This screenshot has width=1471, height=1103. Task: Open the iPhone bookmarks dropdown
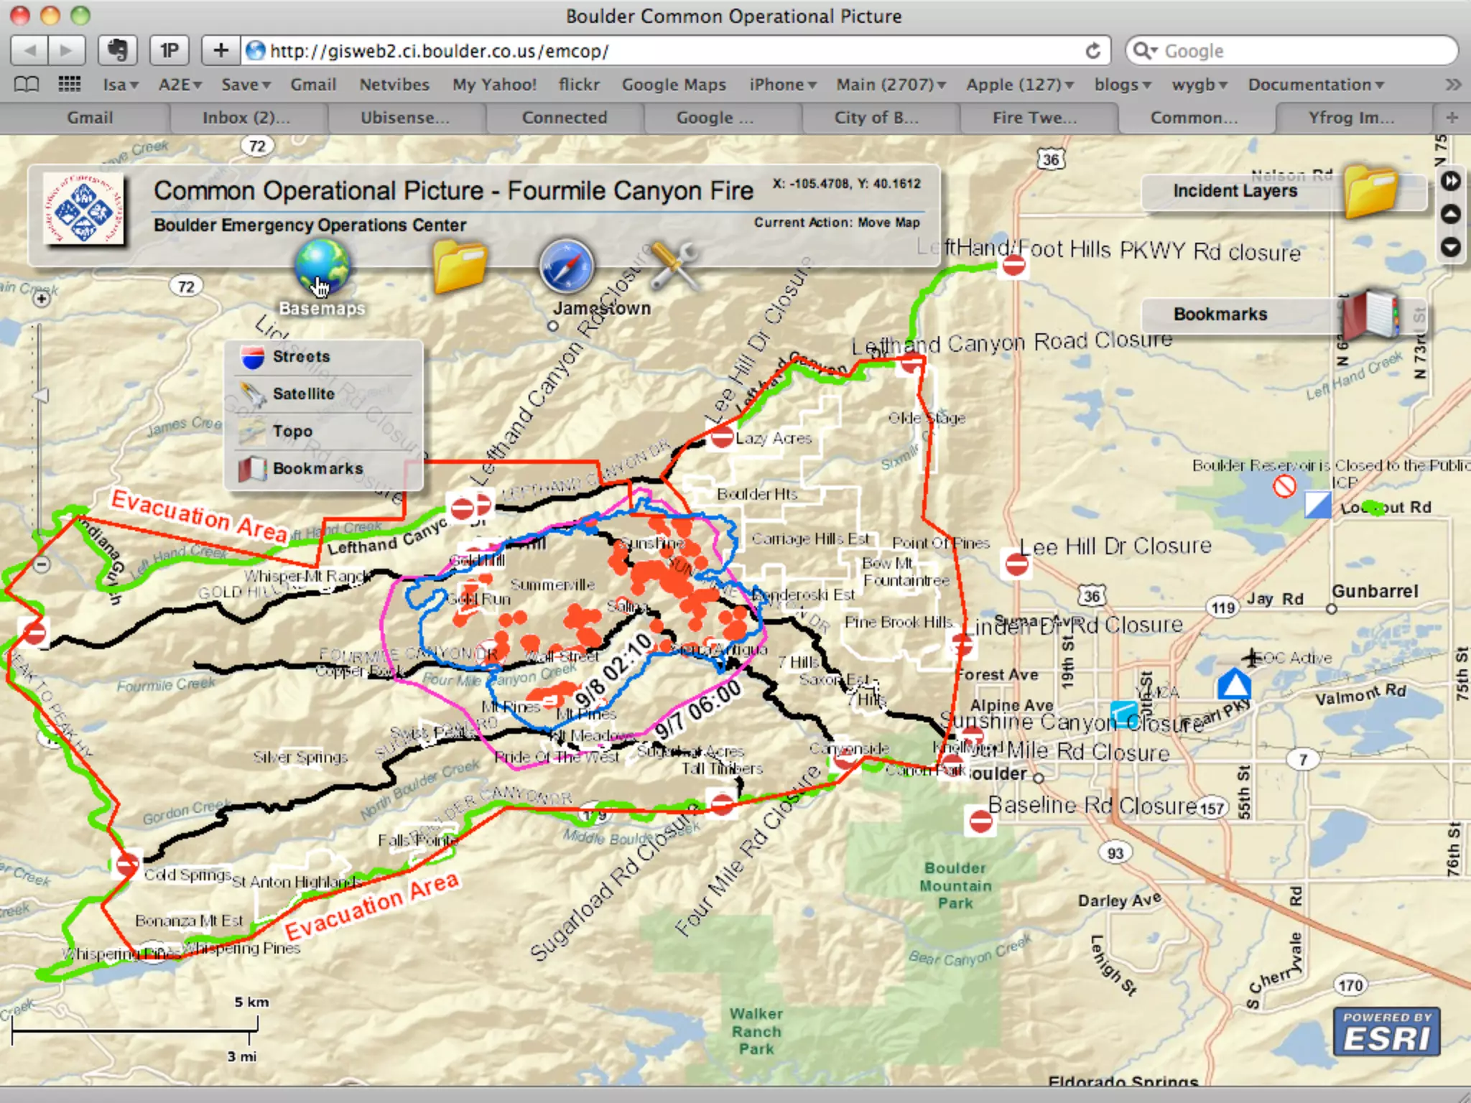coord(782,85)
